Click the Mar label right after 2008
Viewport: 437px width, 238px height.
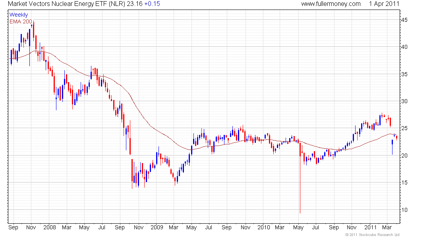(67, 227)
